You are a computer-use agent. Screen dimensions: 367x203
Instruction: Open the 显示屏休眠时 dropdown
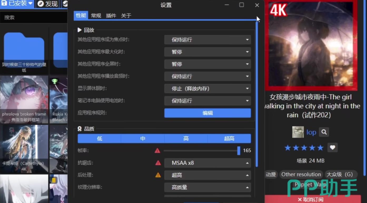208,88
